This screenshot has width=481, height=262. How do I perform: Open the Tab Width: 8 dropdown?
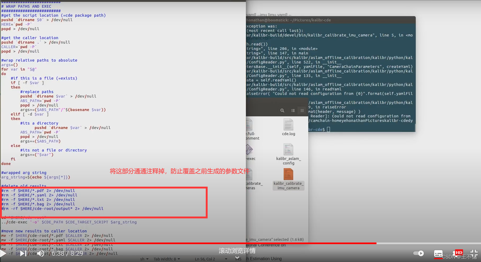167,259
